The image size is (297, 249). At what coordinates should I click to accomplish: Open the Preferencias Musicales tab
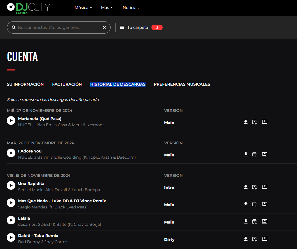[182, 84]
